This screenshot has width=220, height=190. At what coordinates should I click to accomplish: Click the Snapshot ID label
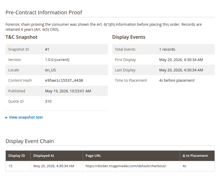tap(19, 49)
